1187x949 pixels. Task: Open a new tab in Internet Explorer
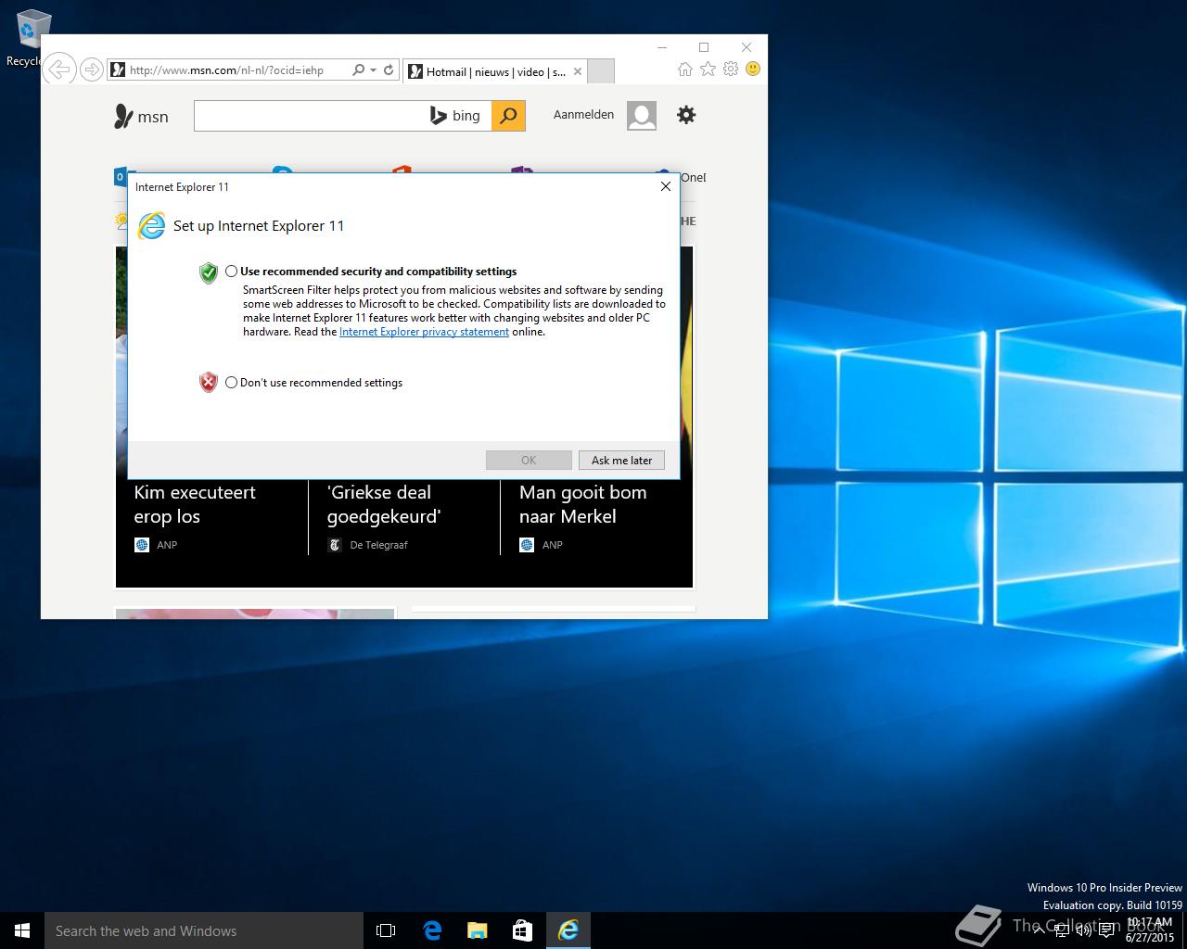[601, 71]
